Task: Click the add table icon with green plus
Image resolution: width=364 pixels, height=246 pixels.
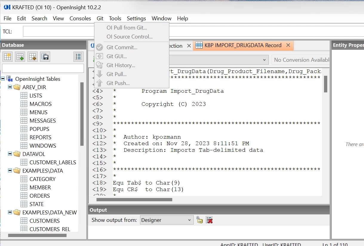Action: [x=20, y=56]
